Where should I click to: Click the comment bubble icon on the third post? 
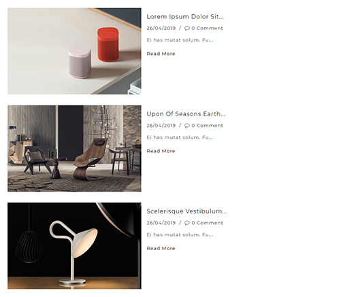click(187, 223)
